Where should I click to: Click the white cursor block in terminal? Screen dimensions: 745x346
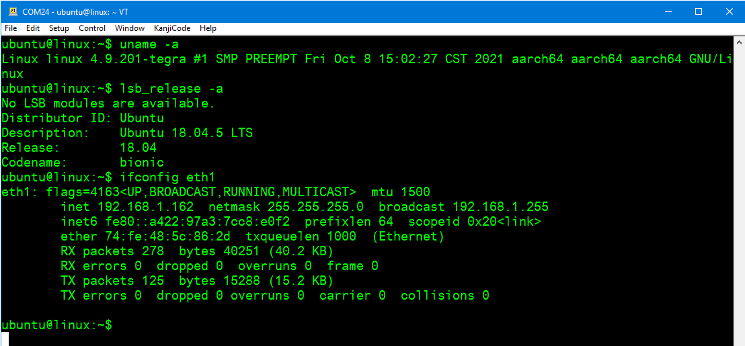pos(5,339)
